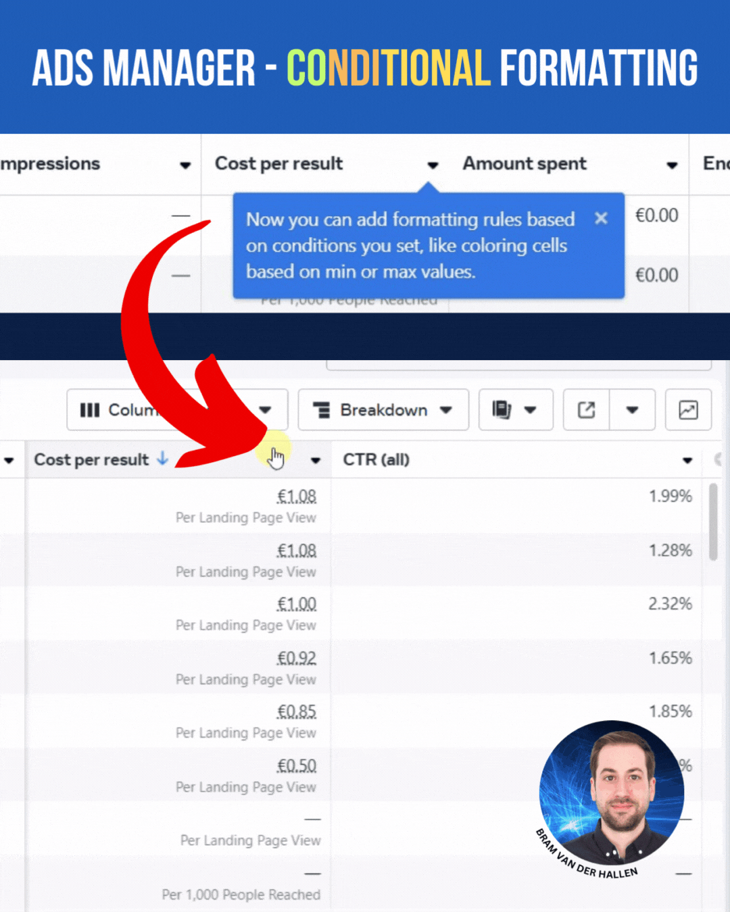Open the Impressions column dropdown arrow
This screenshot has height=912, width=730.
tap(185, 165)
